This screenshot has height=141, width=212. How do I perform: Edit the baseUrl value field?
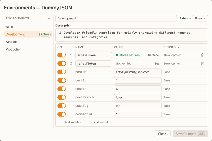(138, 72)
